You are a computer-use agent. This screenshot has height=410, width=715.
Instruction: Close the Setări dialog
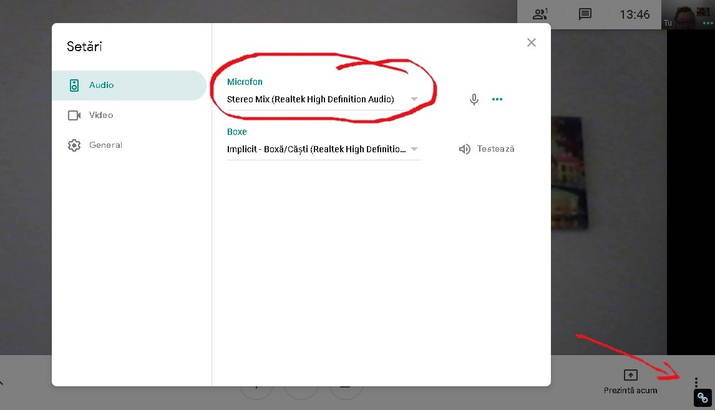pyautogui.click(x=531, y=42)
